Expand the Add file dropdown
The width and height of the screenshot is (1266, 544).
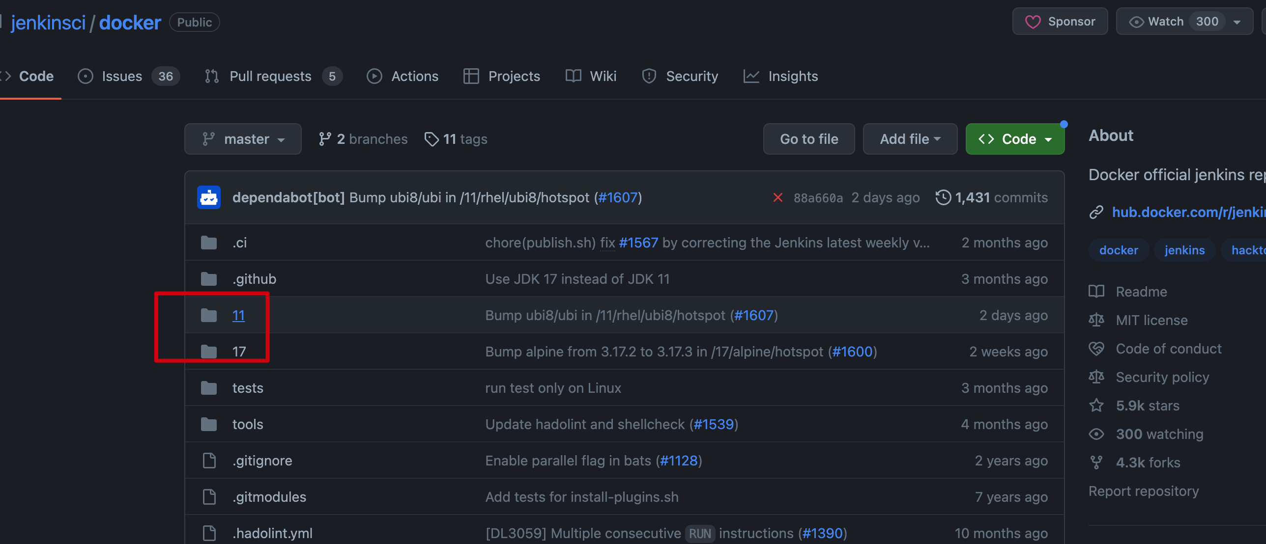(x=910, y=139)
